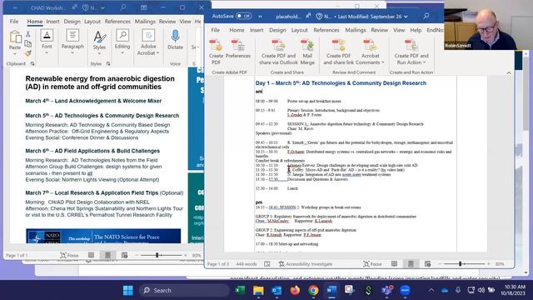Select Web Layout view in placeholder window
Viewport: 533px width, 300px height.
pyautogui.click(x=427, y=263)
